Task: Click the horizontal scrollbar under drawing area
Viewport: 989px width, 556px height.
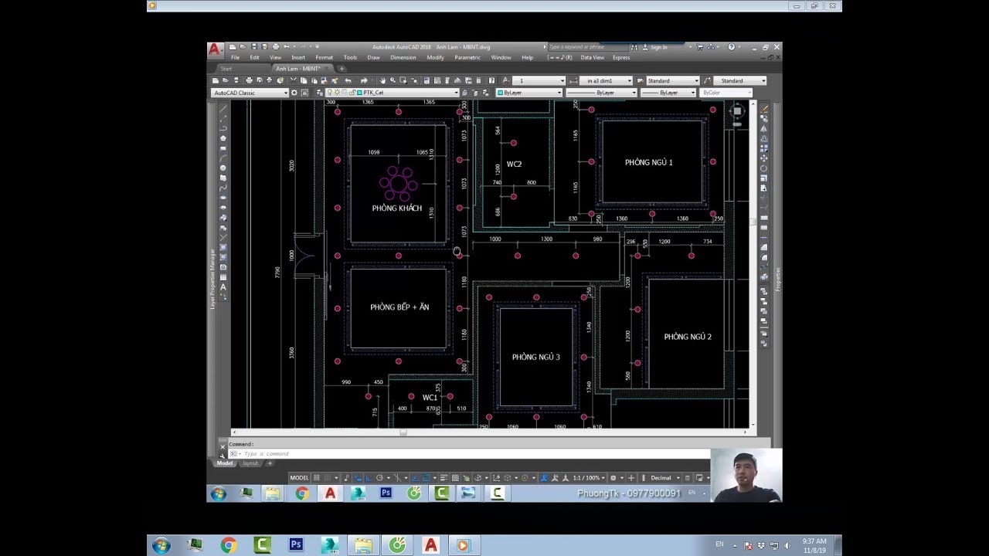Action: [490, 432]
